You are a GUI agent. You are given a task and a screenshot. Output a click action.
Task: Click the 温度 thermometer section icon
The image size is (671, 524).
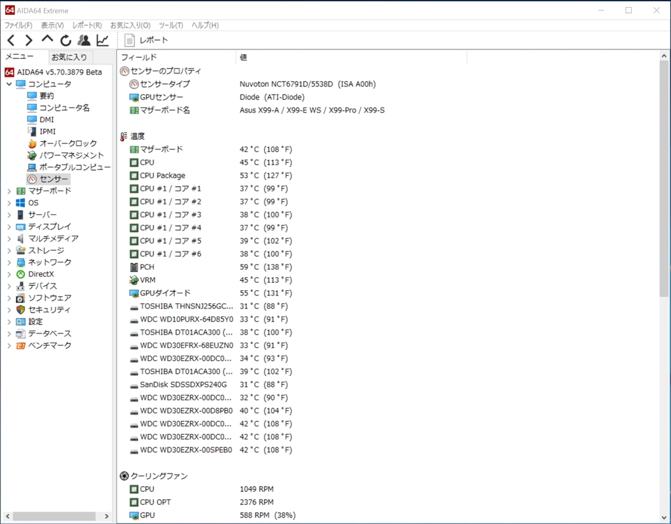pos(124,136)
